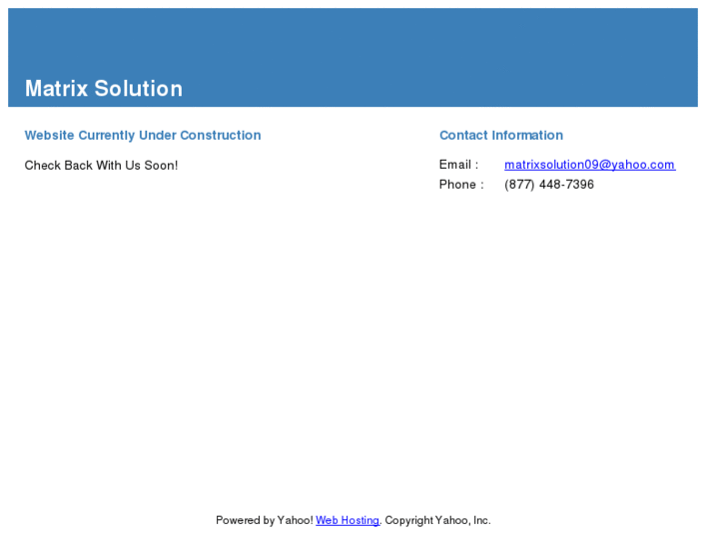726x544 pixels.
Task: Click the Check Back With Us Soon! text
Action: point(101,166)
